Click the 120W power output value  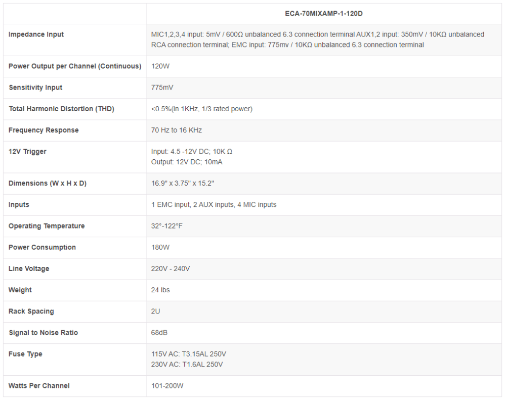(160, 66)
